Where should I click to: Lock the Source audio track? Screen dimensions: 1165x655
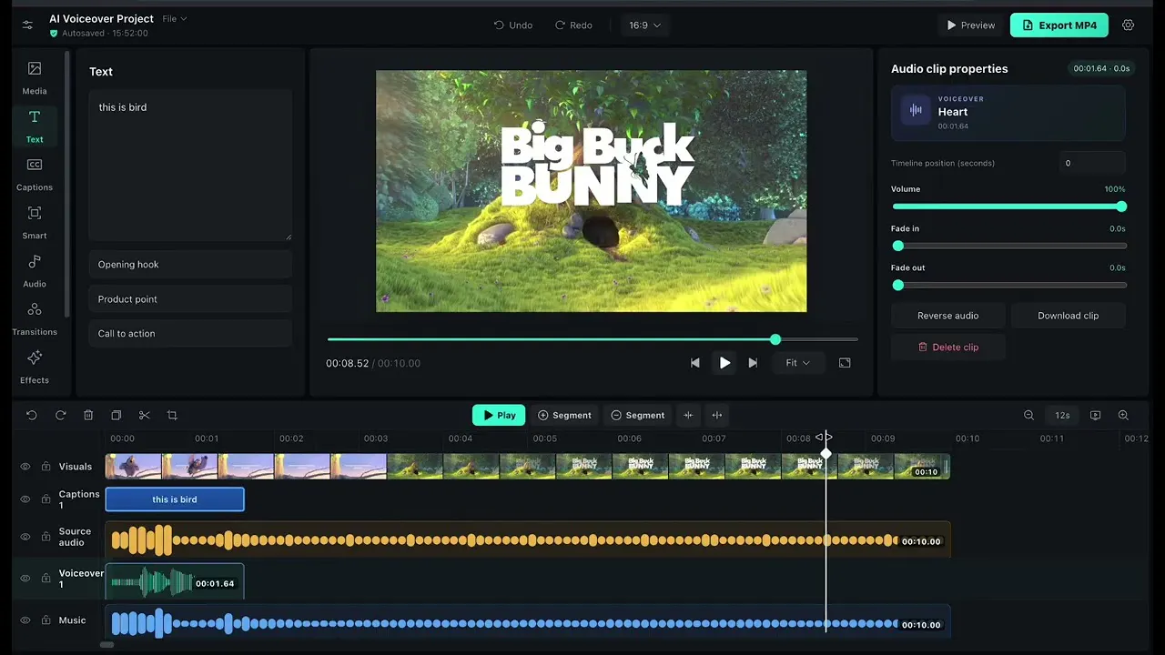tap(46, 538)
